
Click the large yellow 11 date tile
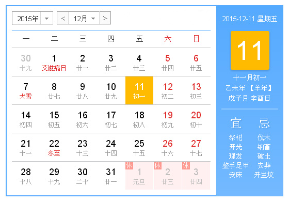point(250,51)
